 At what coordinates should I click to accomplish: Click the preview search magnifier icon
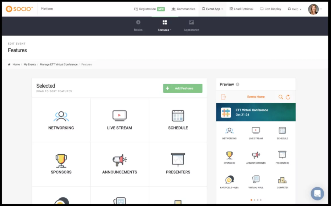coord(281,97)
